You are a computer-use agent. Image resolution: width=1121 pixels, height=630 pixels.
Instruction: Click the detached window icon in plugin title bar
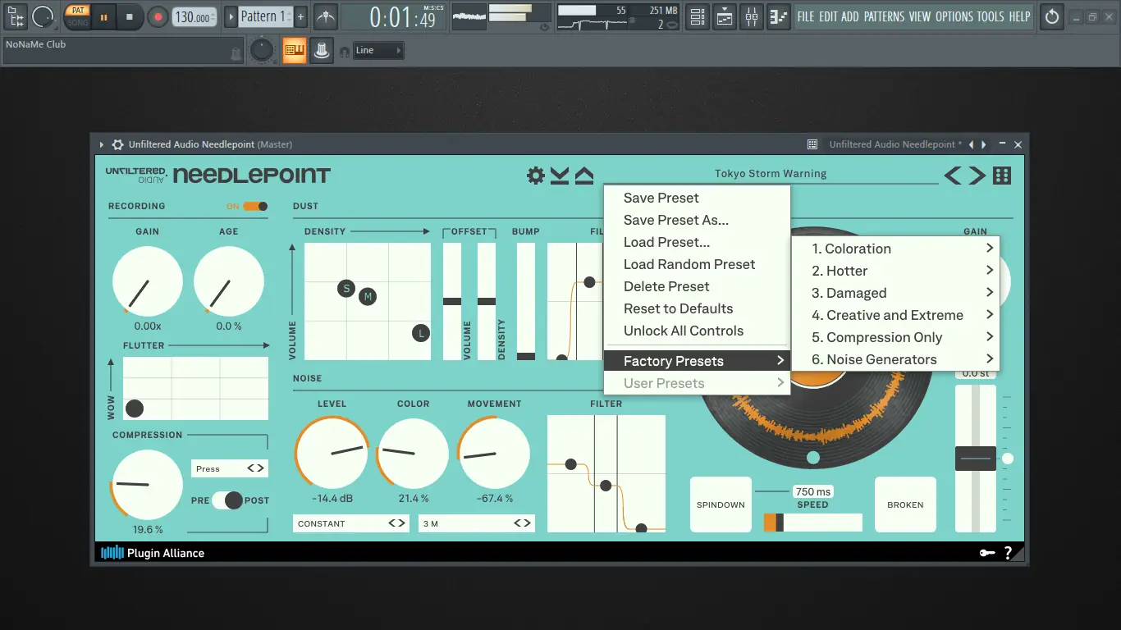point(812,144)
